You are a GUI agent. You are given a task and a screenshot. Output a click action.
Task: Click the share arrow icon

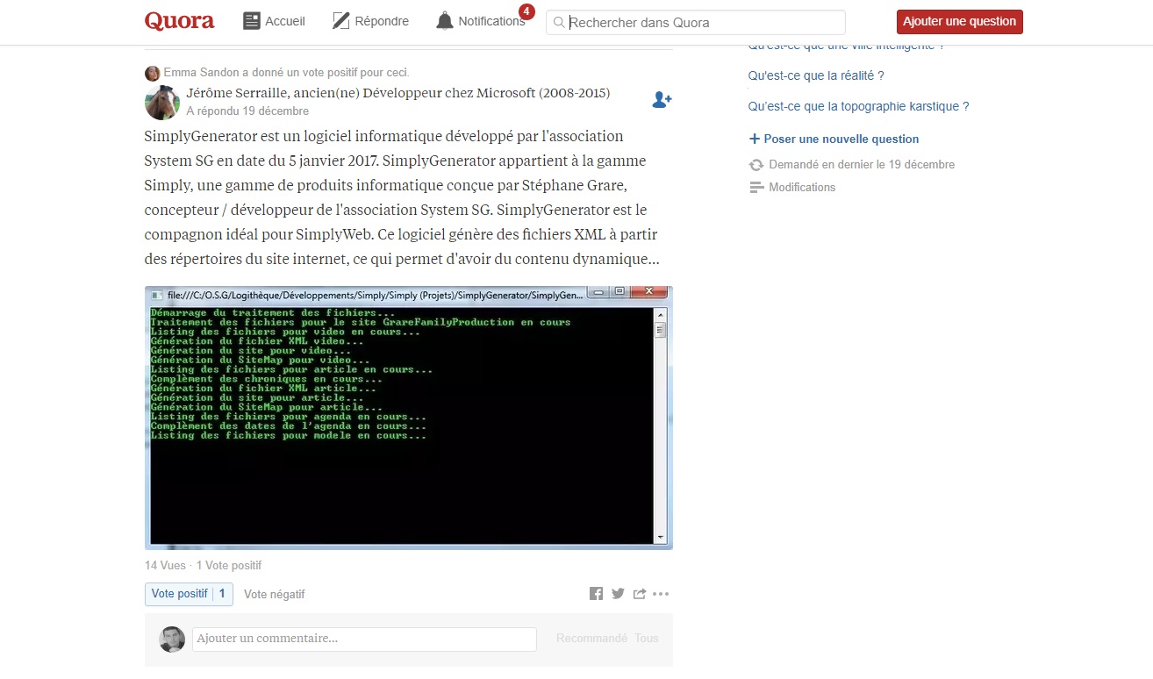(640, 594)
